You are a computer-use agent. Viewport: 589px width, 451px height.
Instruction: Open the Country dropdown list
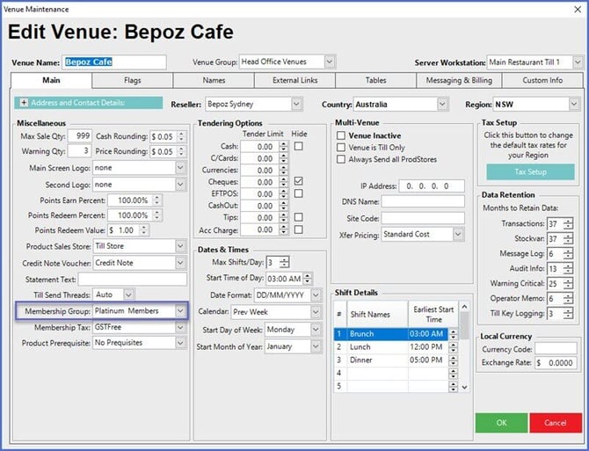(441, 105)
